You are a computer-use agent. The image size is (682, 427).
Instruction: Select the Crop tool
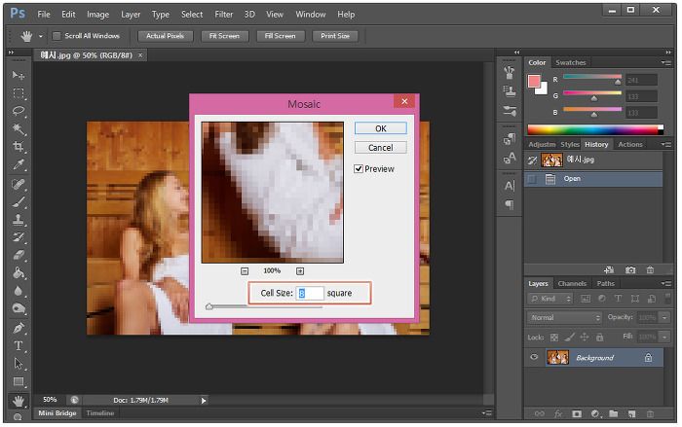click(x=19, y=147)
